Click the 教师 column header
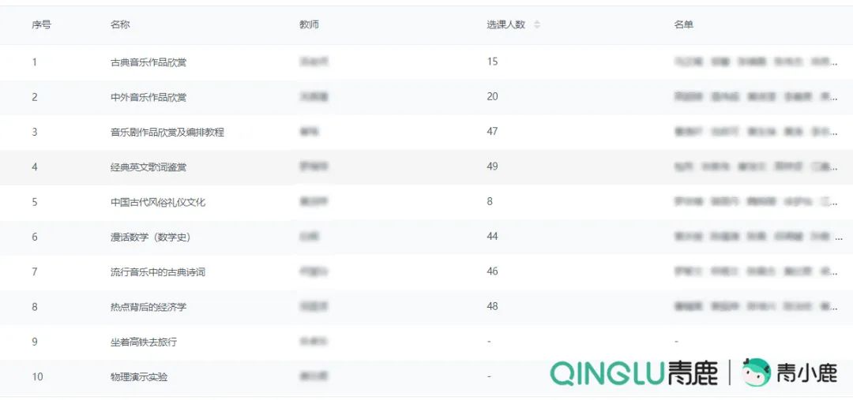Image resolution: width=853 pixels, height=400 pixels. [309, 24]
